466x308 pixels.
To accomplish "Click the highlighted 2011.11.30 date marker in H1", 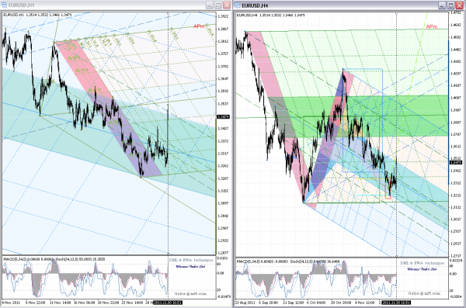I will click(x=167, y=303).
